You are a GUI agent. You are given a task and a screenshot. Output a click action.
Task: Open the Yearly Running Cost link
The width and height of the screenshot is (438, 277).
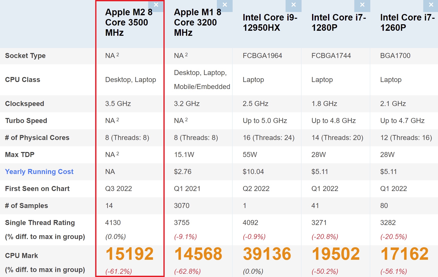pos(39,172)
